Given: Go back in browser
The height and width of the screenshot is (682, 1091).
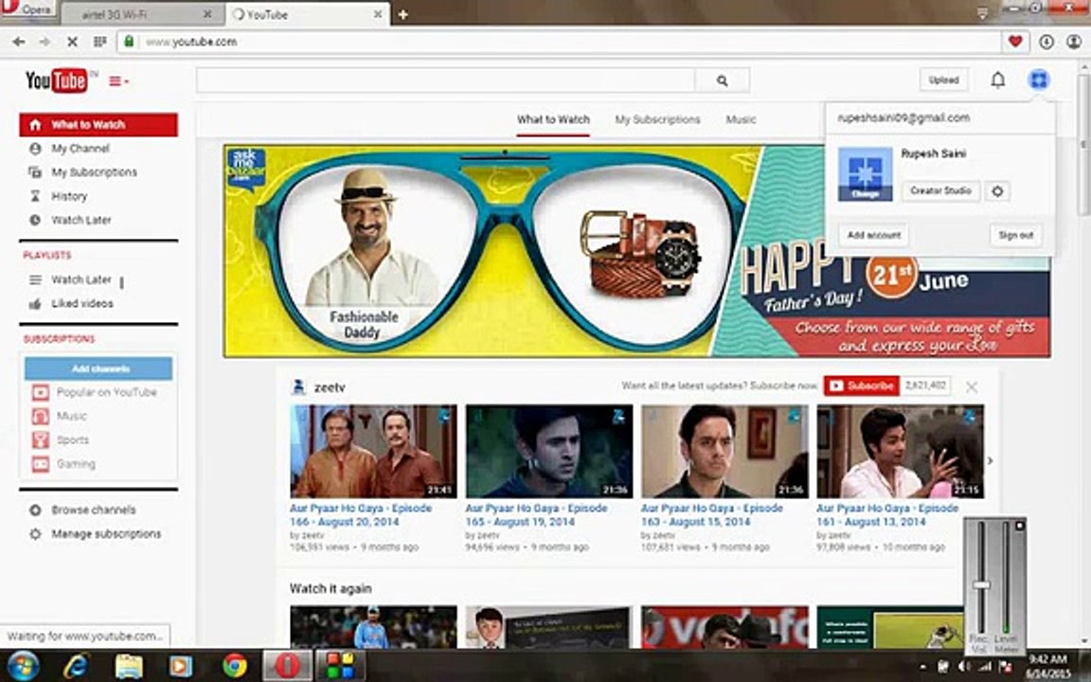Looking at the screenshot, I should tap(19, 42).
